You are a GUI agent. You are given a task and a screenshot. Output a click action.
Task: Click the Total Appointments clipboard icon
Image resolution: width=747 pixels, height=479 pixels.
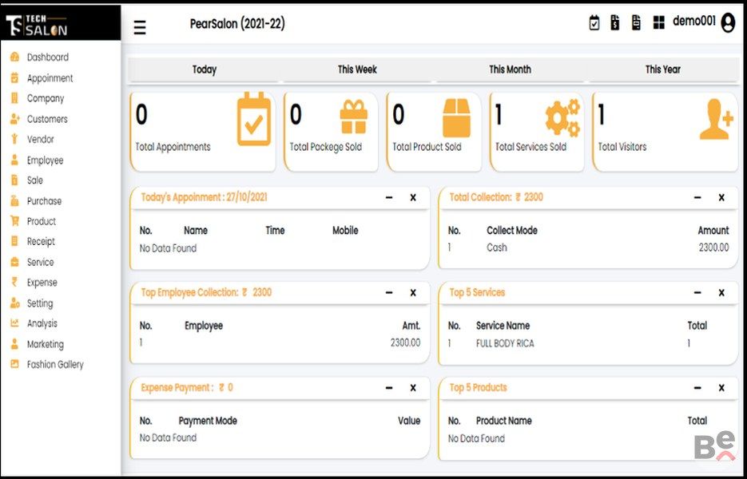254,119
